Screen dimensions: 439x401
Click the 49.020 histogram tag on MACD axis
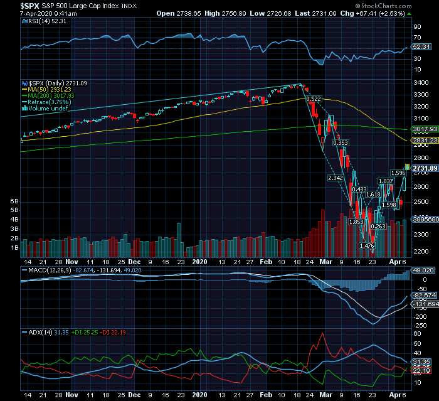423,270
